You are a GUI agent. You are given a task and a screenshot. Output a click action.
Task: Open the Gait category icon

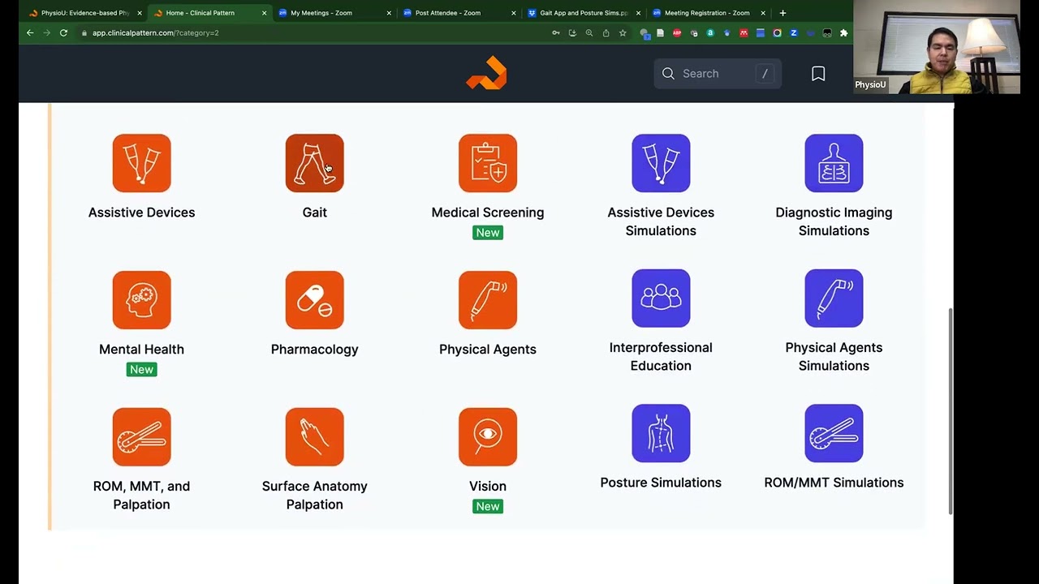click(x=314, y=163)
